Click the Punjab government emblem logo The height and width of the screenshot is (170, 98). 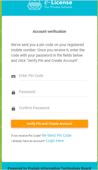point(34,5)
